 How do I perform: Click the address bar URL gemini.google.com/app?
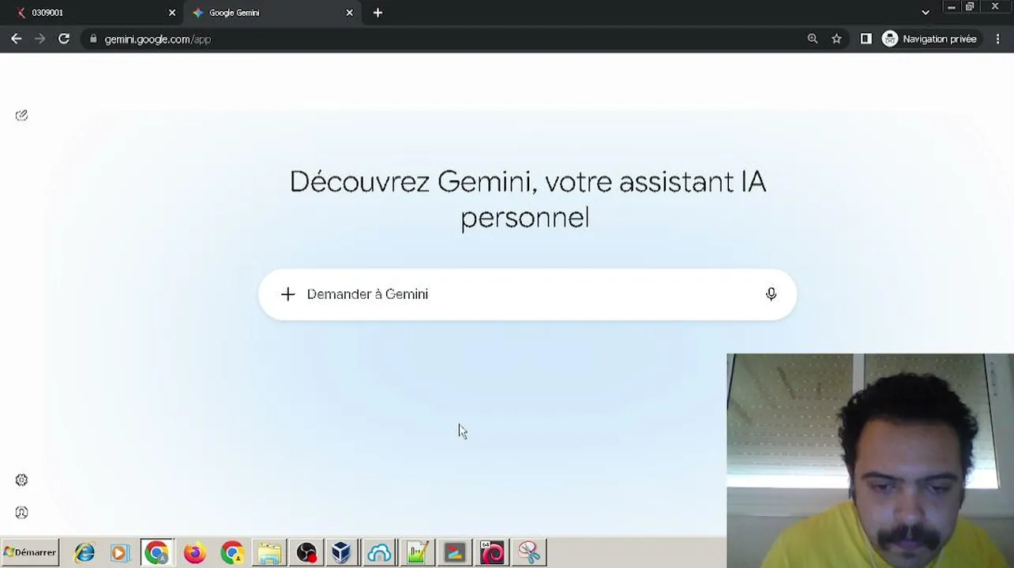[158, 39]
